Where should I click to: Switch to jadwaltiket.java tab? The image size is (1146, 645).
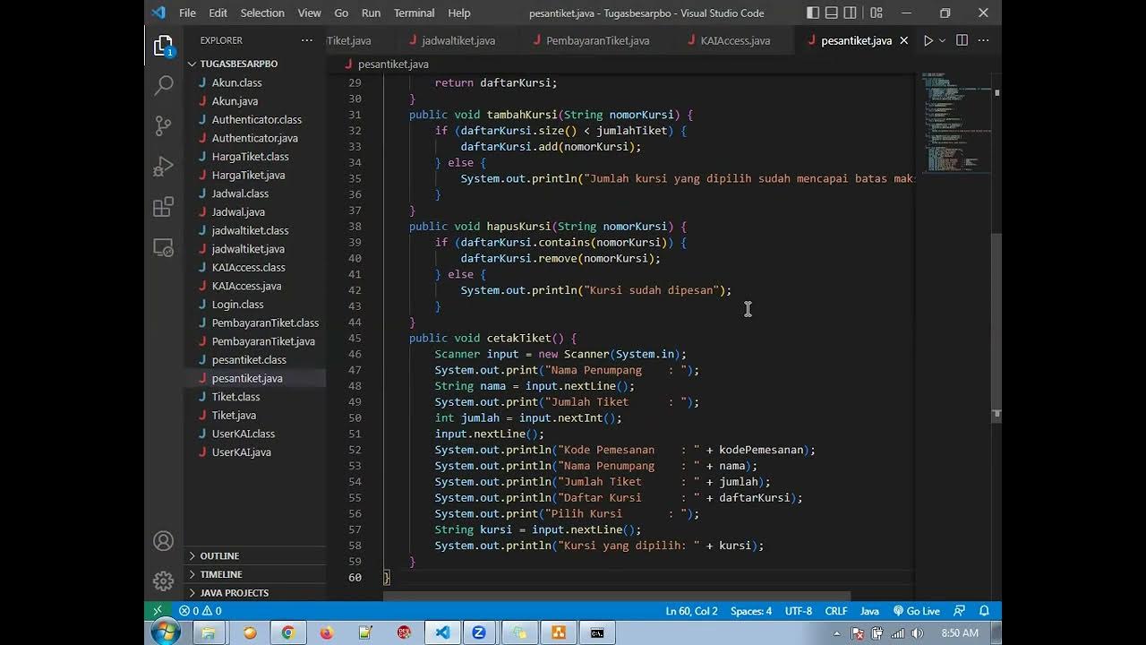[x=458, y=40]
